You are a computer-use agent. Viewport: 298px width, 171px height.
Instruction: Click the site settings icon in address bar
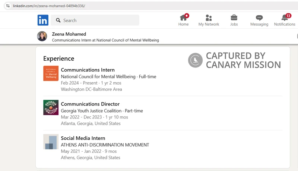(x=8, y=6)
